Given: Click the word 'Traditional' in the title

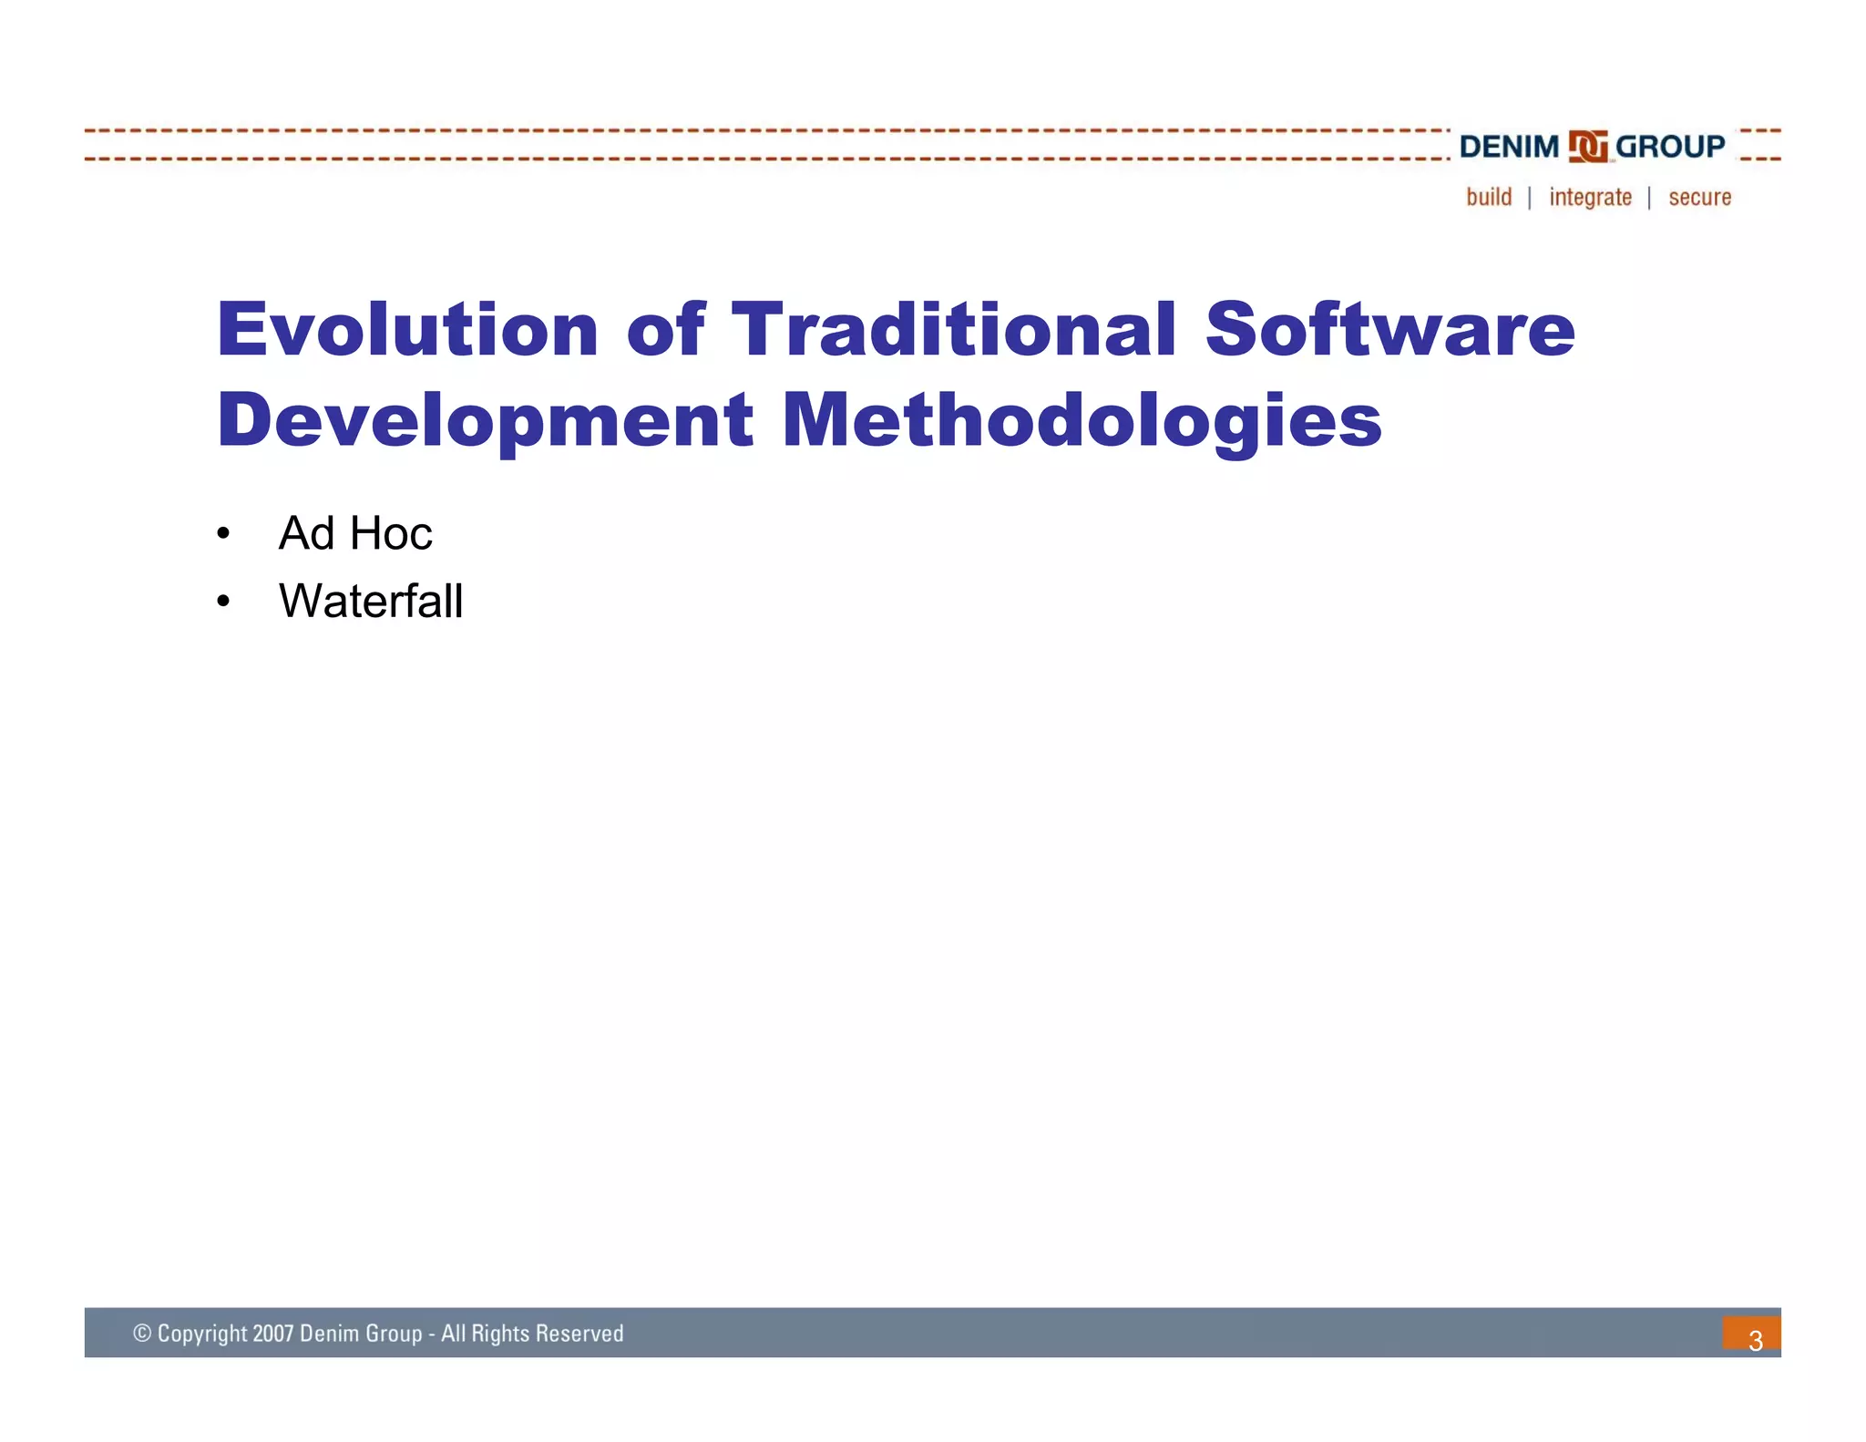Looking at the screenshot, I should tap(954, 329).
